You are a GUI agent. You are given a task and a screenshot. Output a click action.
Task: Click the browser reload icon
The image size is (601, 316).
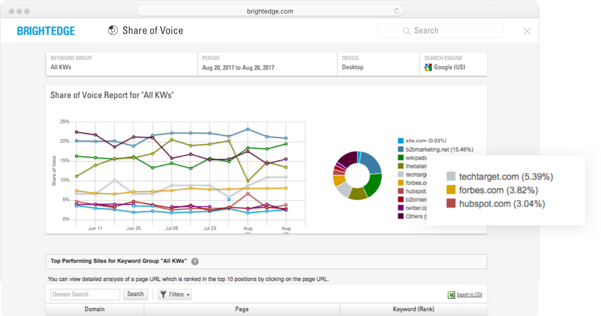click(396, 11)
